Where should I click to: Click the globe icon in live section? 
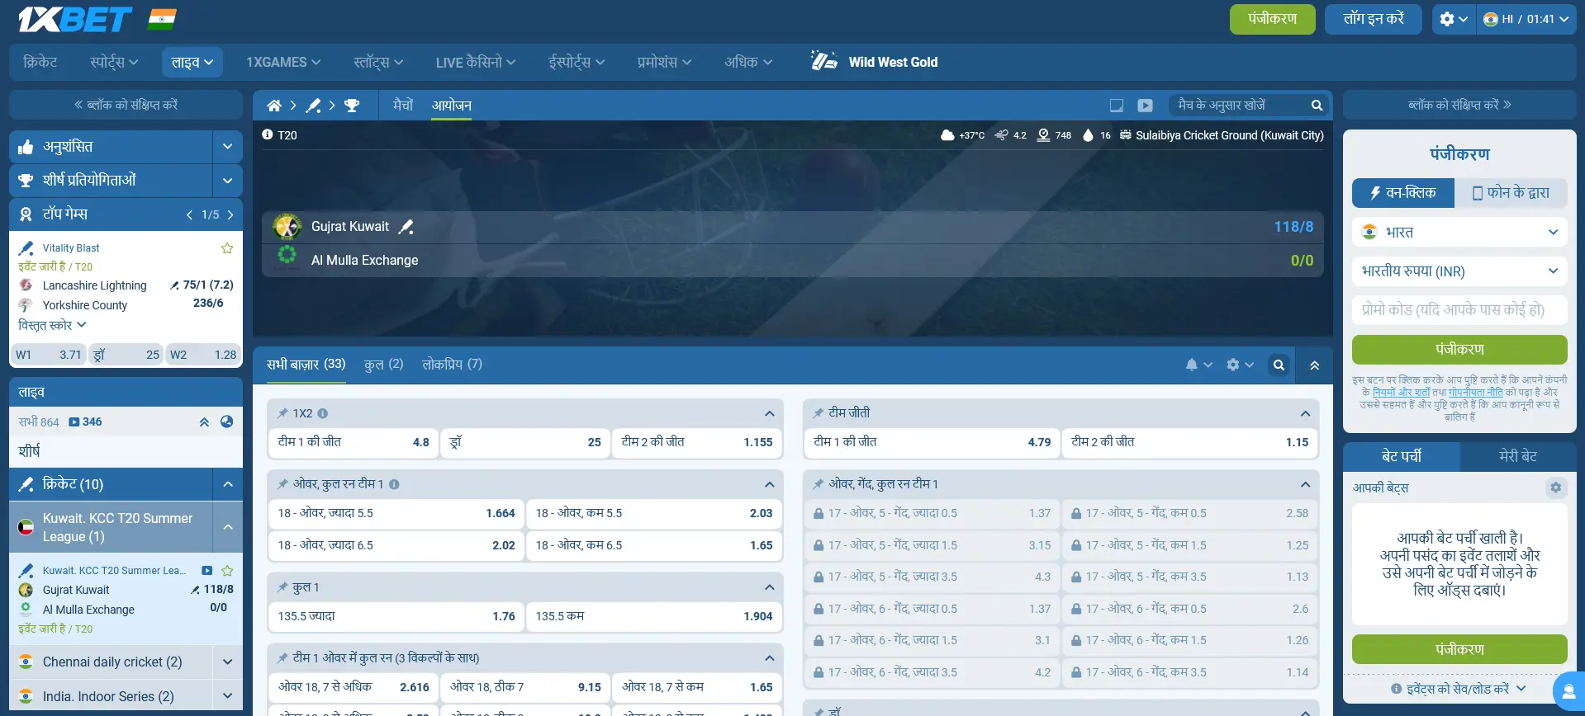click(227, 422)
